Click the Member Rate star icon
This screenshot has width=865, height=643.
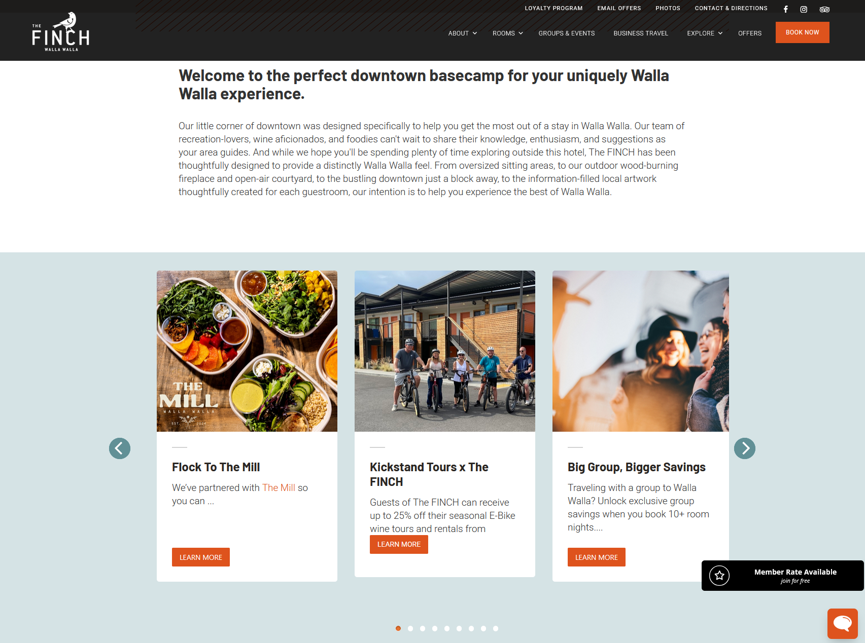pyautogui.click(x=719, y=576)
